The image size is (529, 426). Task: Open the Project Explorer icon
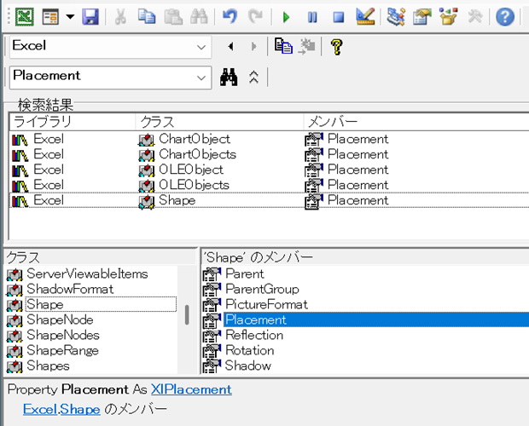[x=396, y=16]
